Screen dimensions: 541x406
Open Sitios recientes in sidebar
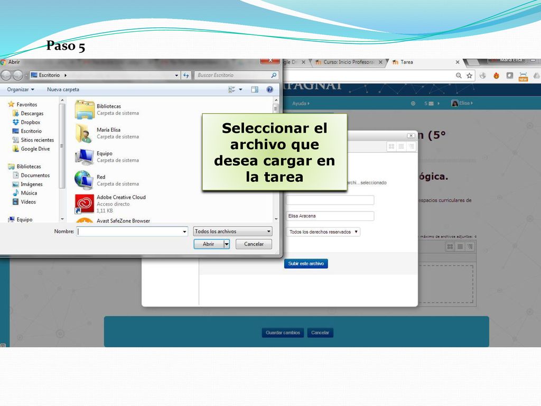[x=33, y=140]
